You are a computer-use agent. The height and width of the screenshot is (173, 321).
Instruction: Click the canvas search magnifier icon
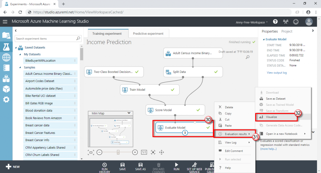(248, 57)
